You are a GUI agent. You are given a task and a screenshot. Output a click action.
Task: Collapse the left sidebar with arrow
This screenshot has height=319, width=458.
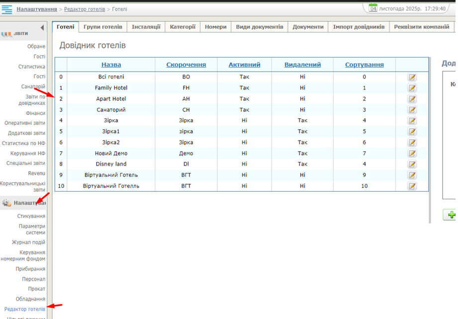42,27
